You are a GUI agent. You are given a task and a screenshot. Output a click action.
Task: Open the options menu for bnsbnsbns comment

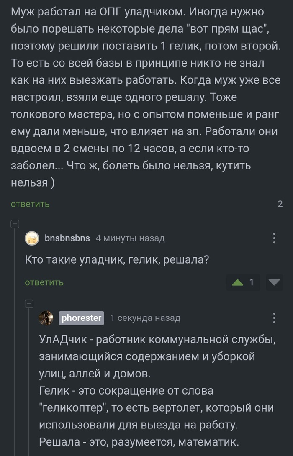274,238
